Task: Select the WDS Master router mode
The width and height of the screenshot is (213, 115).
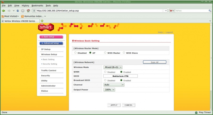Action: pyautogui.click(x=105, y=53)
